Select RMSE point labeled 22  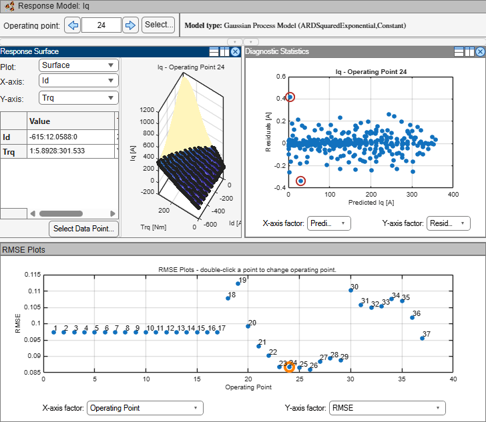pos(269,355)
